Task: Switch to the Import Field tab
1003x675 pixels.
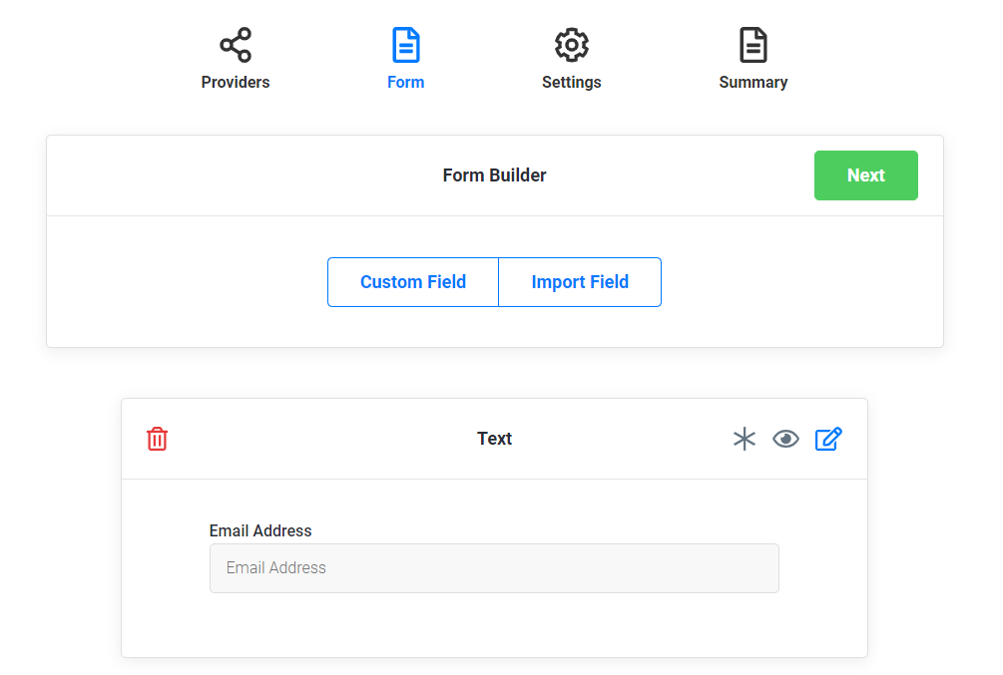Action: 579,282
